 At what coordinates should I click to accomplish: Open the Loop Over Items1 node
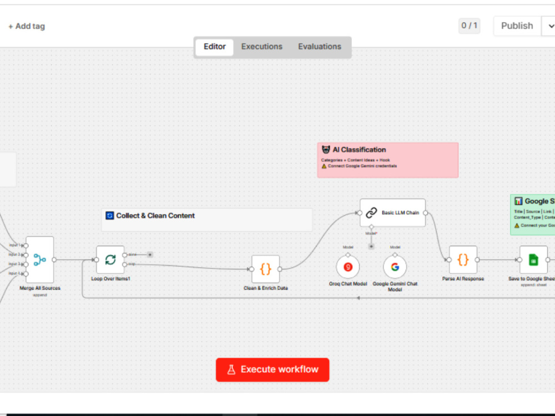110,260
